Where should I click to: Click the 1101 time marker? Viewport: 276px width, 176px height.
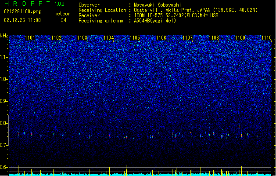(30, 38)
